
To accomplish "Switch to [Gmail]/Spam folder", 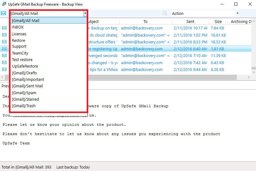I will point(49,93).
